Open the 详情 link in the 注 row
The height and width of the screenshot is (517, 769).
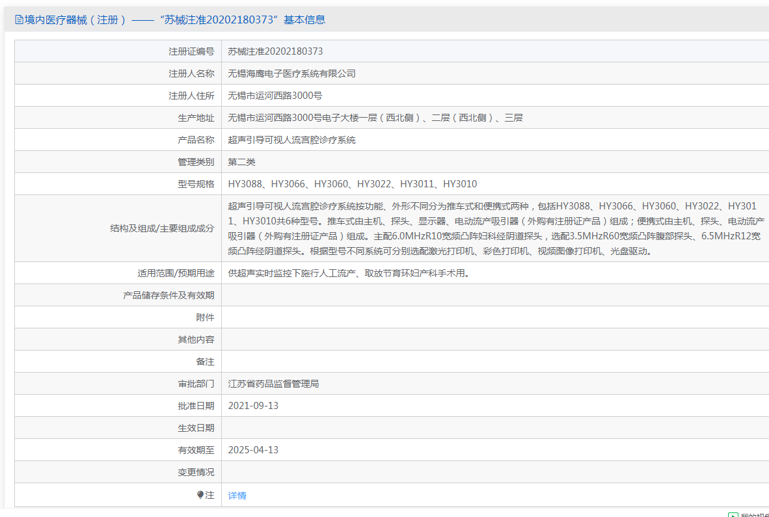(x=237, y=496)
